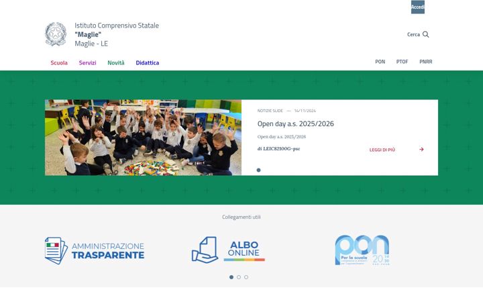Click the NOTIZIE SLIDE category label
The image size is (483, 302).
click(x=270, y=111)
